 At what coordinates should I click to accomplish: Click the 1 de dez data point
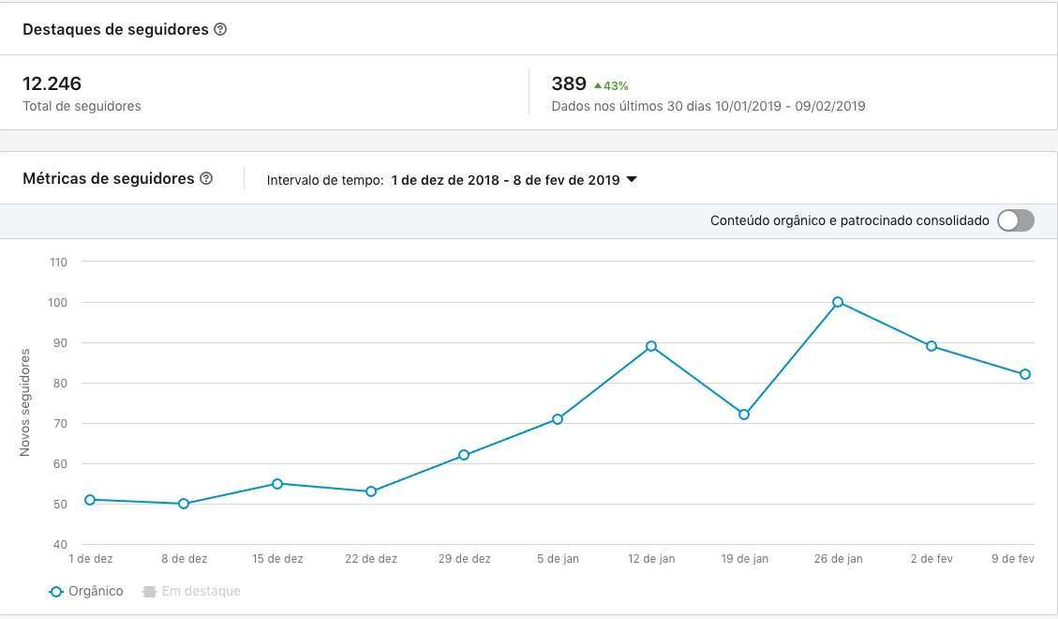click(x=90, y=500)
